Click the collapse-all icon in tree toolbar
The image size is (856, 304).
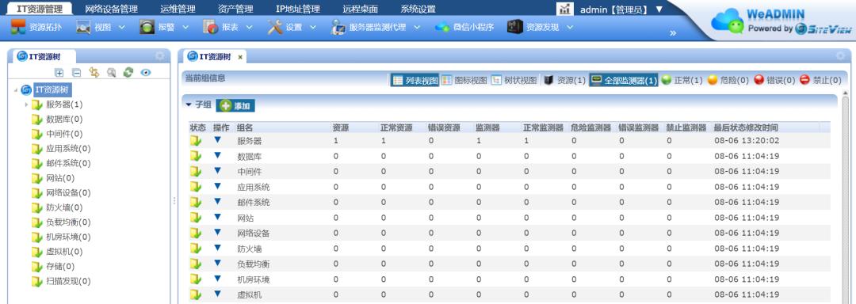tap(77, 73)
